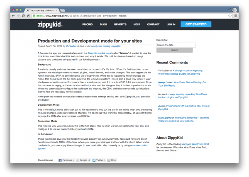Image resolution: width=249 pixels, height=177 pixels.
Task: Reload the page with the refresh icon
Action: (23, 16)
